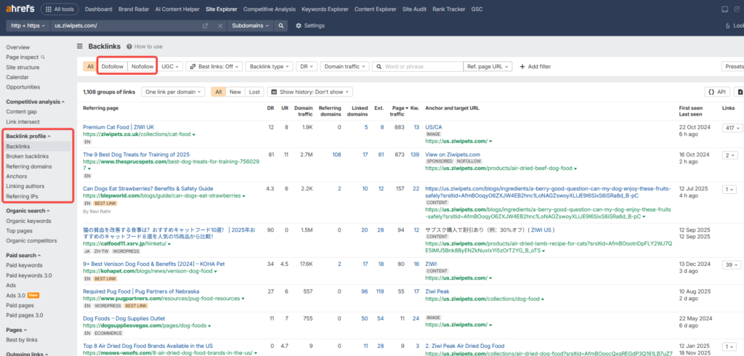Viewport: 744px width, 356px height.
Task: Click the Add filter plus button
Action: (x=535, y=66)
